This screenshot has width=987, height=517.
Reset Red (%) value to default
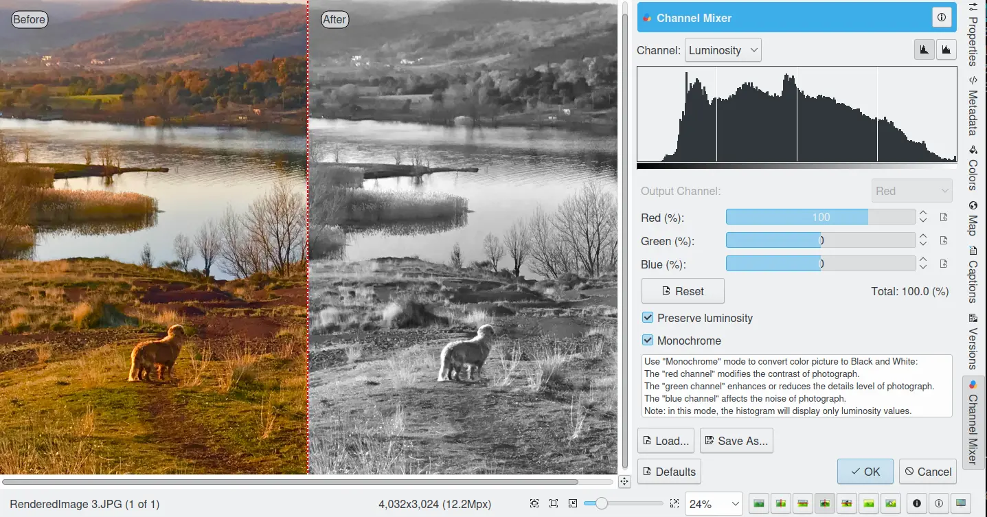coord(944,218)
